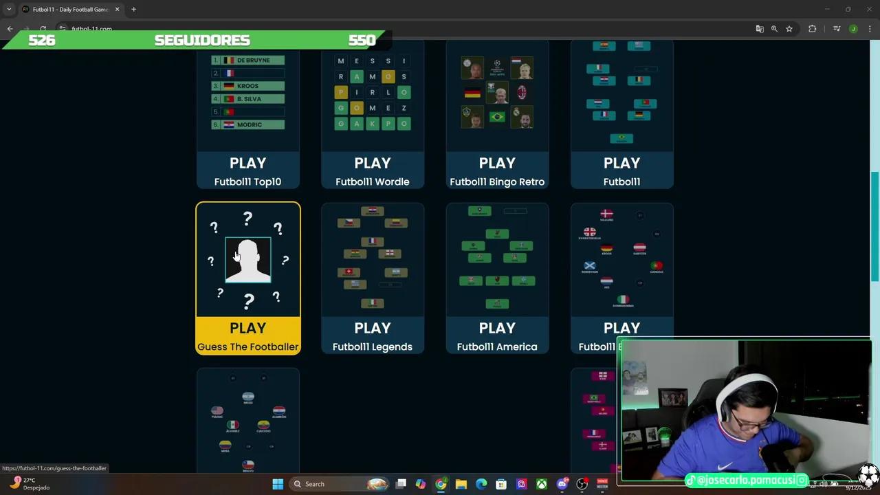
Task: Open File Explorer from the taskbar
Action: 461,484
